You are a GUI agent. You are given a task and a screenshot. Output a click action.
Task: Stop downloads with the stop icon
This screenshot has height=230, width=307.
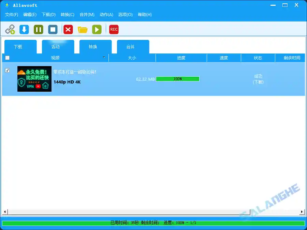point(53,29)
